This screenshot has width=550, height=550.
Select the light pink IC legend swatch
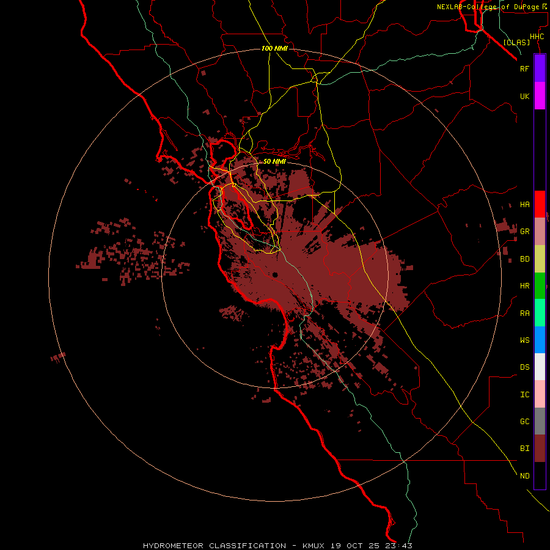(540, 394)
